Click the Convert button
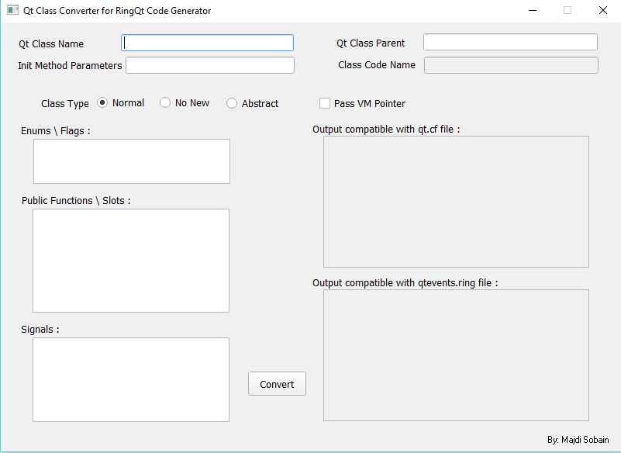The height and width of the screenshot is (453, 621). click(277, 383)
